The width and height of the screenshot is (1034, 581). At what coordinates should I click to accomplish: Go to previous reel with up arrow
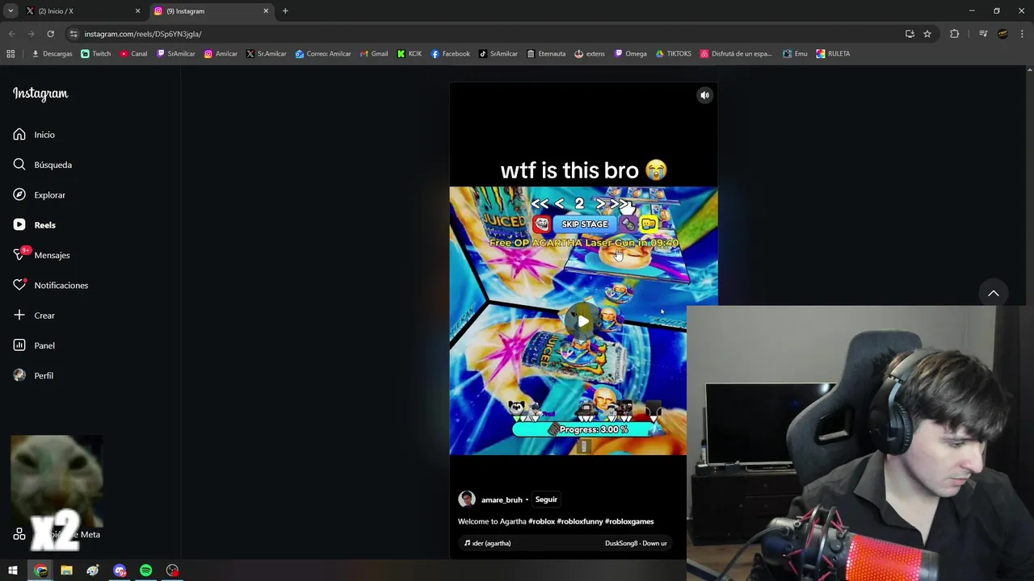994,294
